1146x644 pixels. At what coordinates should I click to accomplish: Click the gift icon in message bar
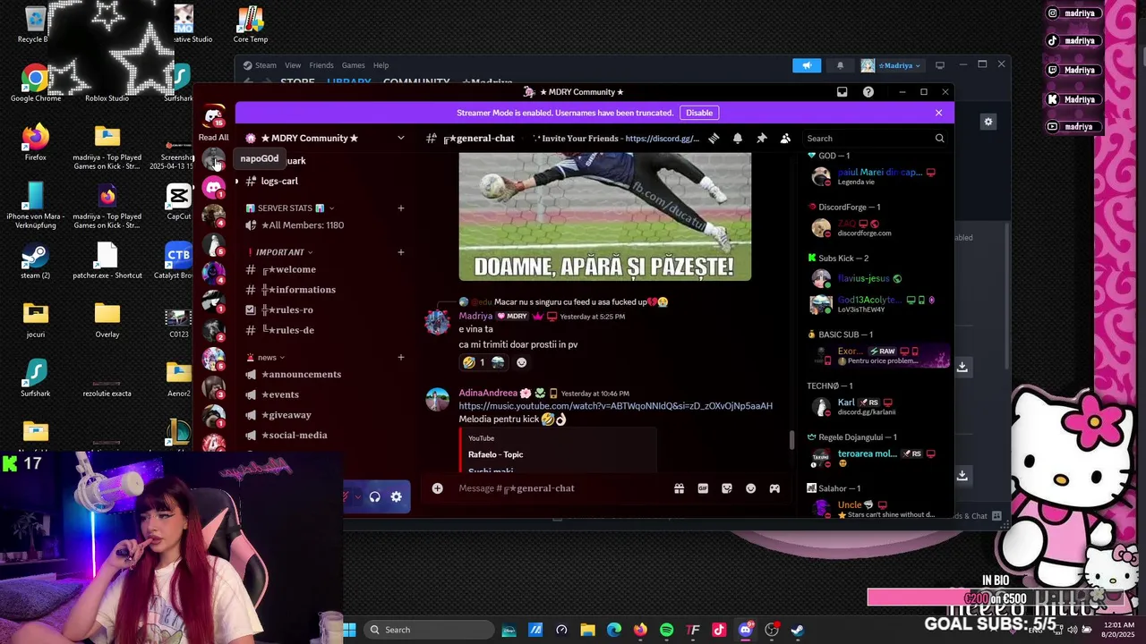[679, 488]
